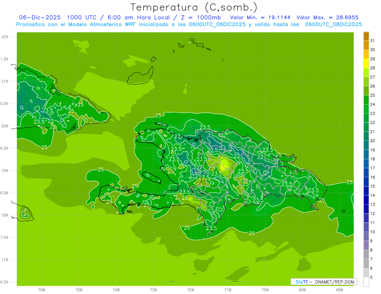
Task: Click the lime swatch between 27 and 28
Action: (x=366, y=73)
